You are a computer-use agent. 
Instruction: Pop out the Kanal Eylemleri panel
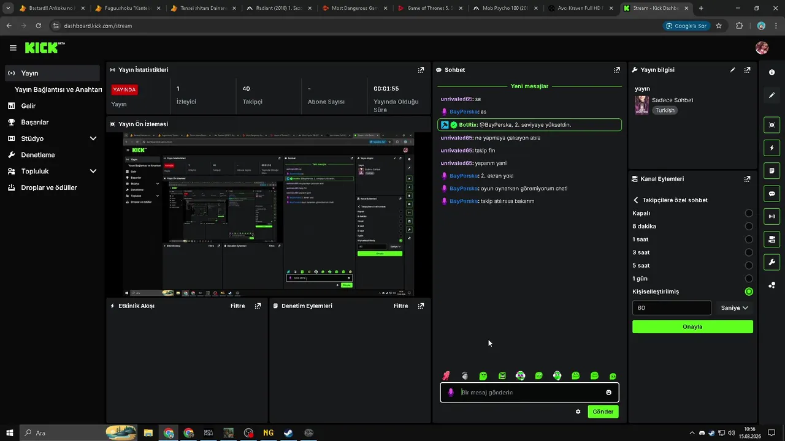[747, 179]
